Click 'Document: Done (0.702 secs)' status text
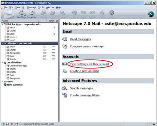Screen dimensions: 157x126 pyautogui.click(x=39, y=124)
